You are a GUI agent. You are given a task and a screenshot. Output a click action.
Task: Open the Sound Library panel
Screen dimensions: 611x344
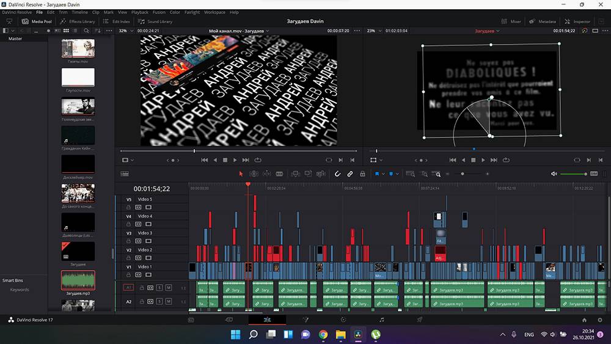tap(155, 21)
